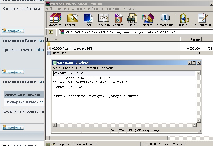213x146 pixels.
Task: Click AkelPad horizontal scroll right arrow
Action: 194,125
